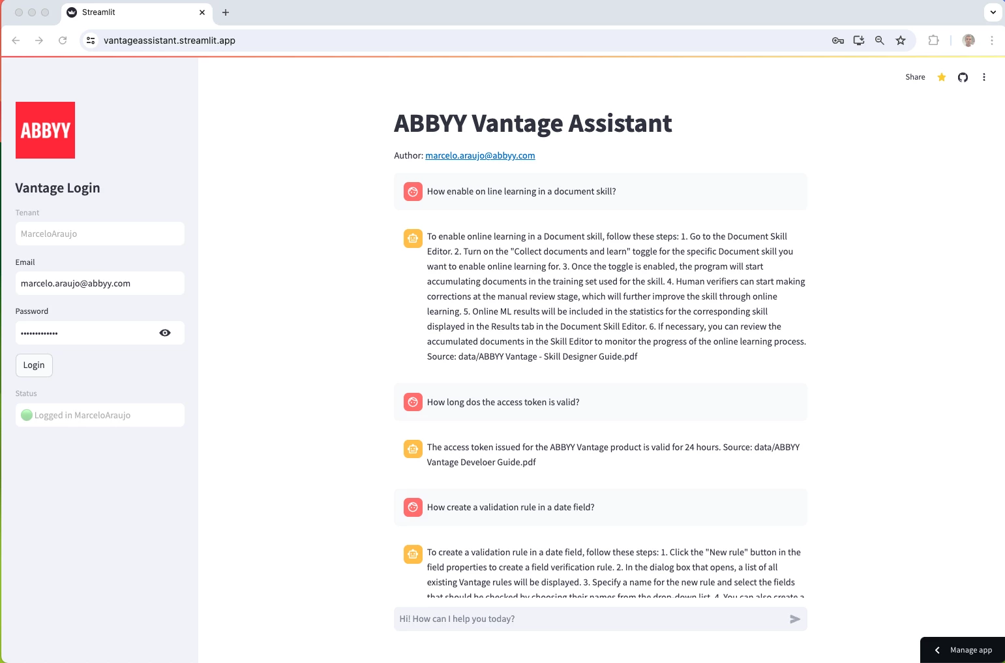The width and height of the screenshot is (1005, 663).
Task: Toggle password visibility eye icon
Action: point(165,333)
